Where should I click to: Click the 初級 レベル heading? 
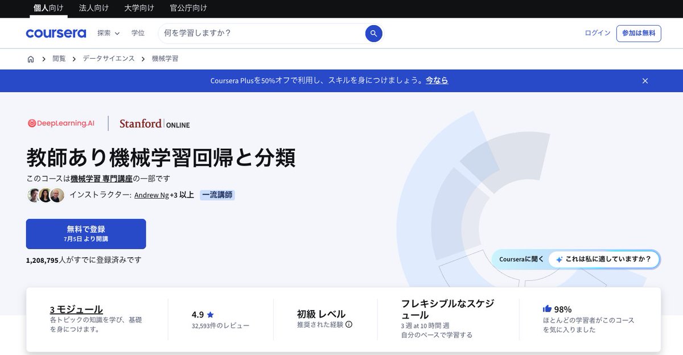coord(321,314)
